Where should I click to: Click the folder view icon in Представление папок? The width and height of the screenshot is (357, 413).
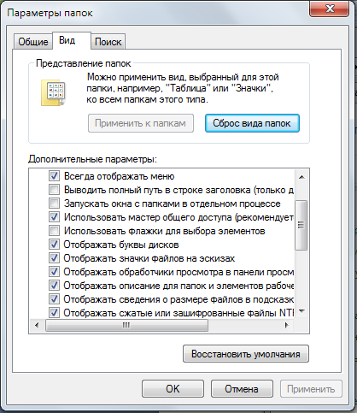pos(53,93)
